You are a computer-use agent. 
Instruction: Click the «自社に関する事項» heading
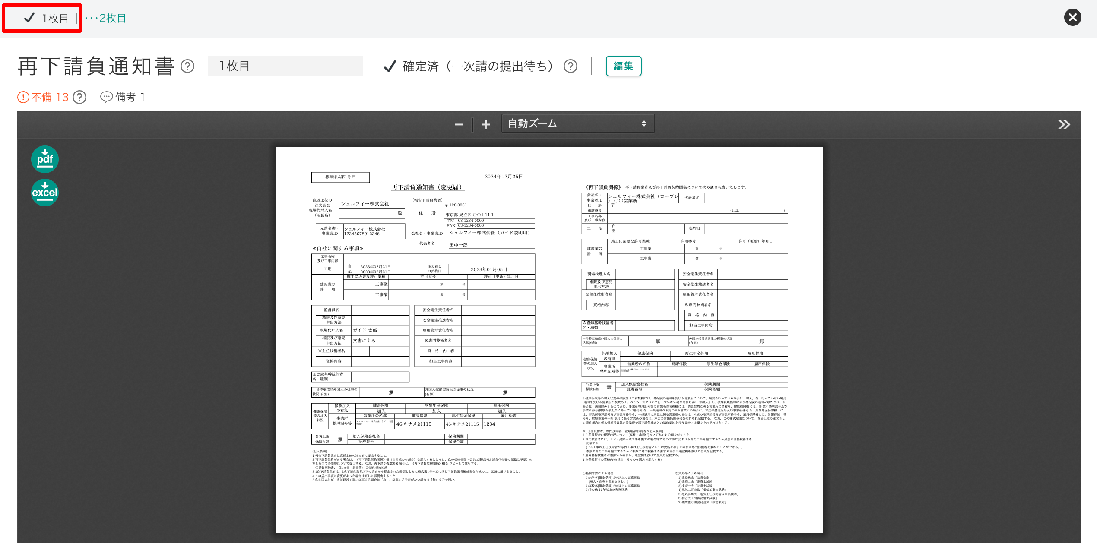(338, 249)
